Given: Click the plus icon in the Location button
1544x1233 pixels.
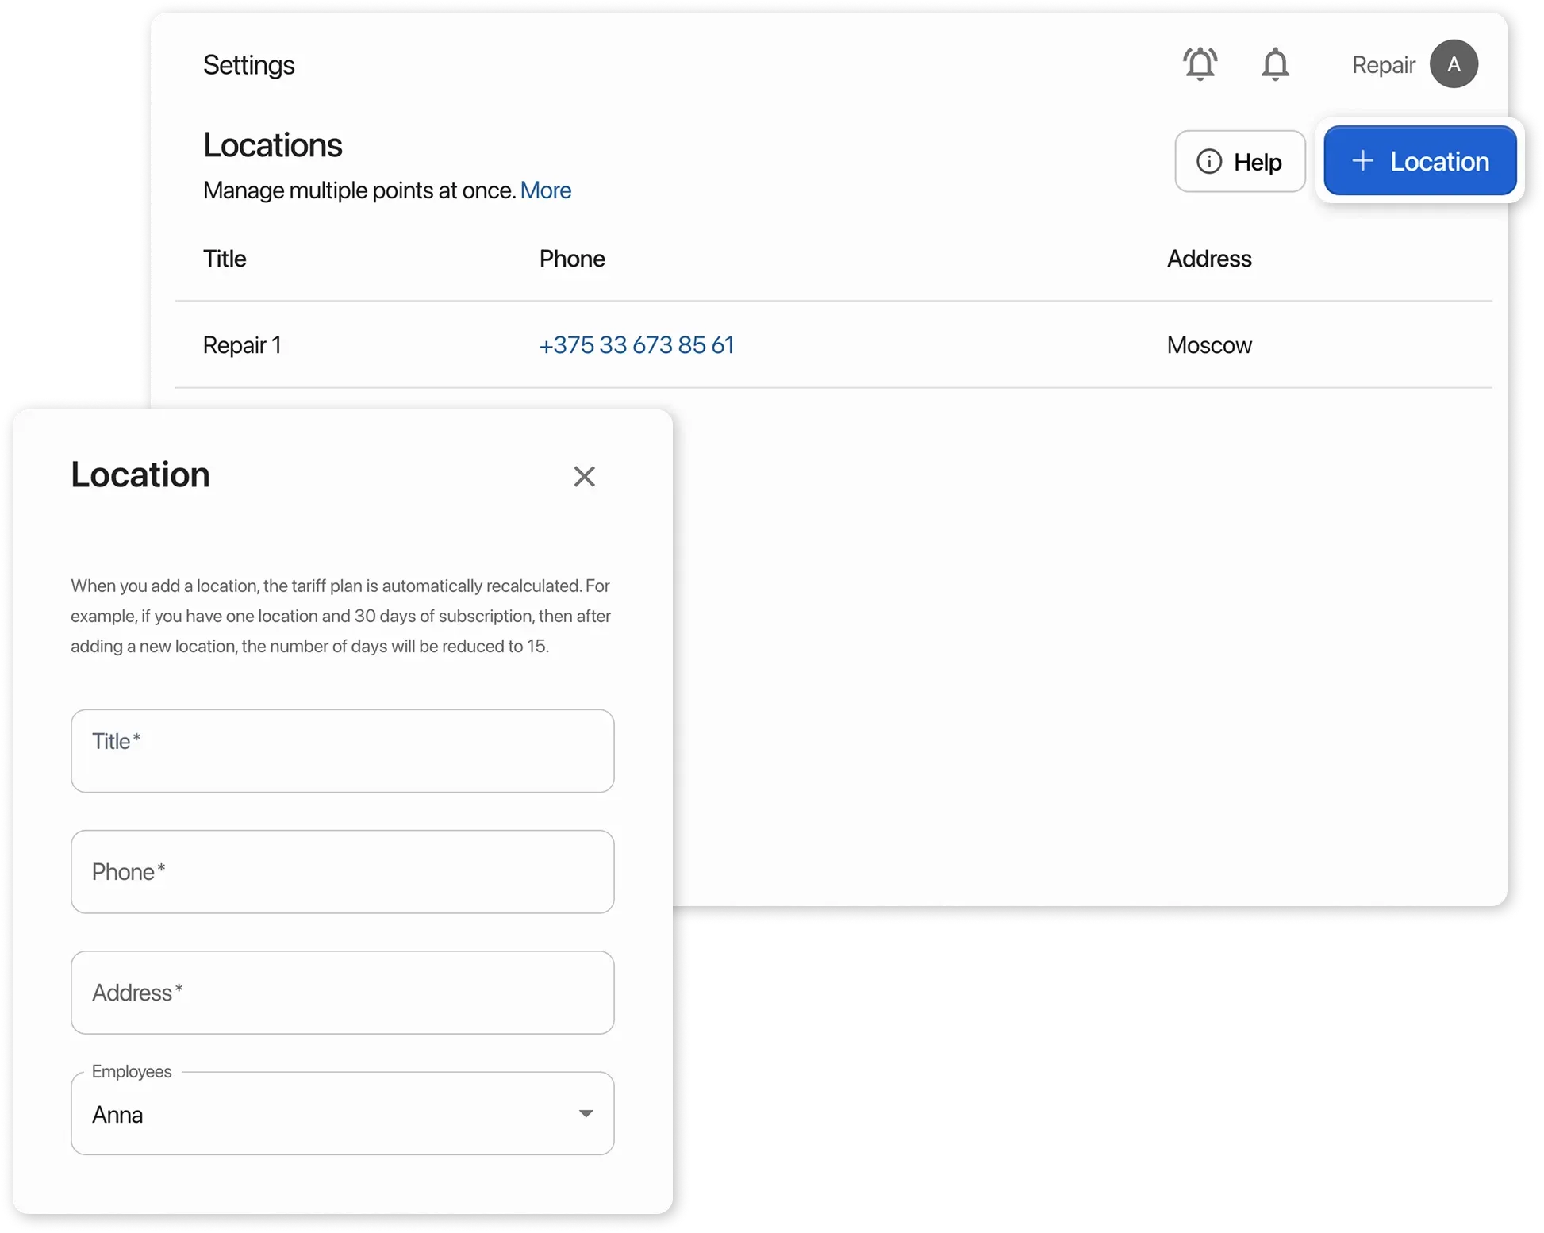Looking at the screenshot, I should point(1362,161).
